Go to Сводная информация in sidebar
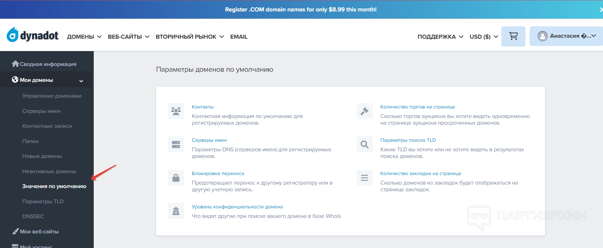 pos(48,64)
